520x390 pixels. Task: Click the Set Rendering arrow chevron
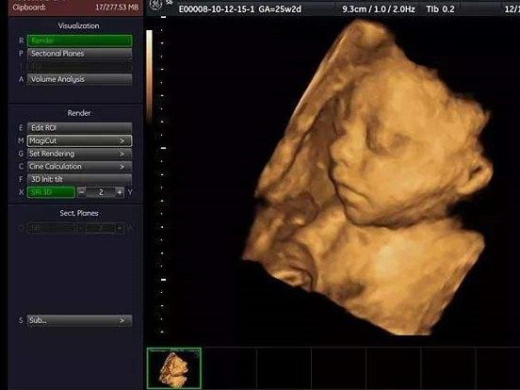122,154
